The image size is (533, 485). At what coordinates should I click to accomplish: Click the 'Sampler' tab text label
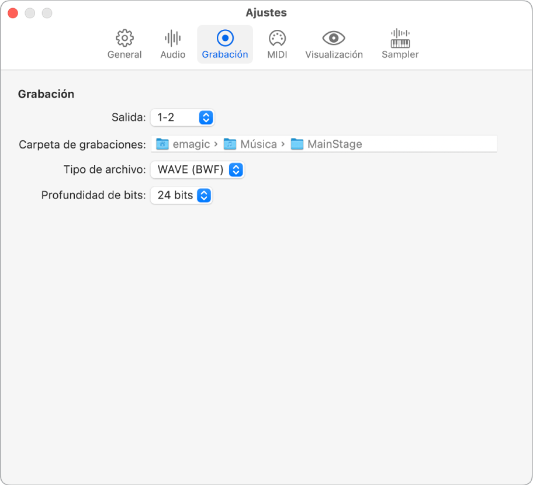tap(400, 55)
